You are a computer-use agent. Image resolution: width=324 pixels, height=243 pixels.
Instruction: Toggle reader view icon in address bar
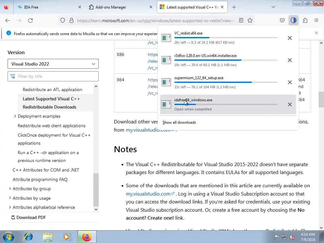241,20
